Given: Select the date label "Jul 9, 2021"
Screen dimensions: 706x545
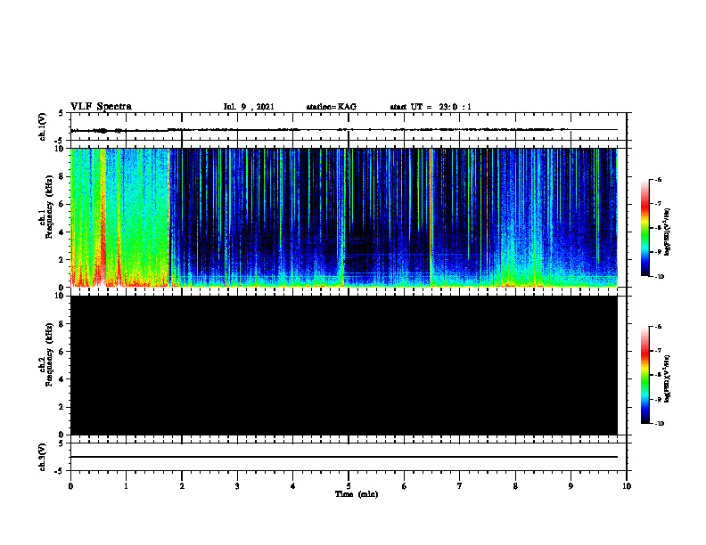Looking at the screenshot, I should tap(249, 107).
